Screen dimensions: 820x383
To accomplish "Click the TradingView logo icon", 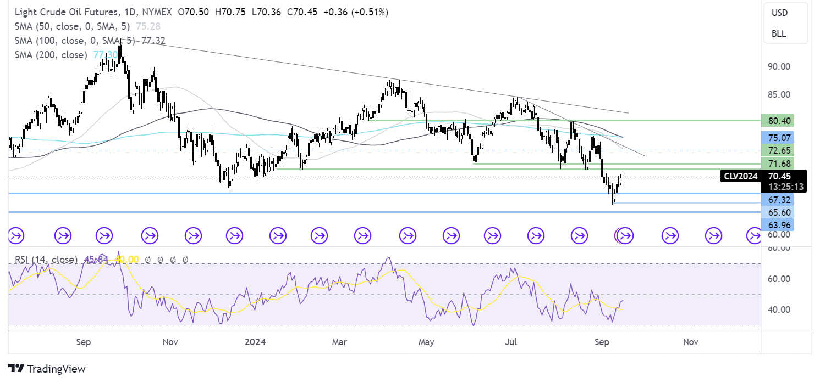I will [16, 369].
